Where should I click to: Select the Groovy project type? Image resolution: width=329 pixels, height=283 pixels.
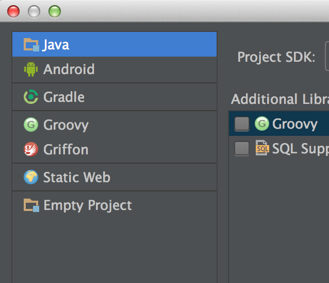114,125
